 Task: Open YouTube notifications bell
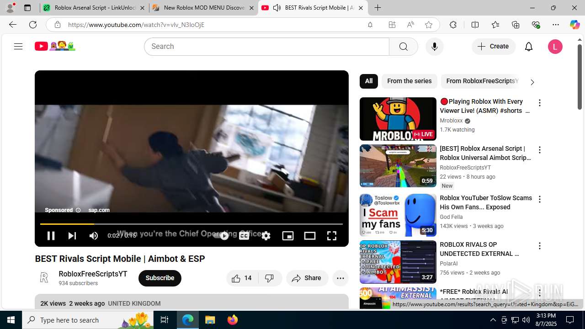[529, 47]
